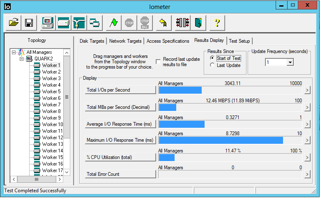The image size is (320, 198).
Task: Collapse the All Managers tree node
Action: point(14,52)
